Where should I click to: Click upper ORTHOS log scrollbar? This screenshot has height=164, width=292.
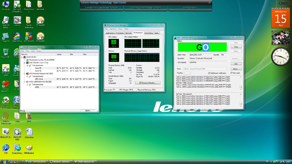241,83
